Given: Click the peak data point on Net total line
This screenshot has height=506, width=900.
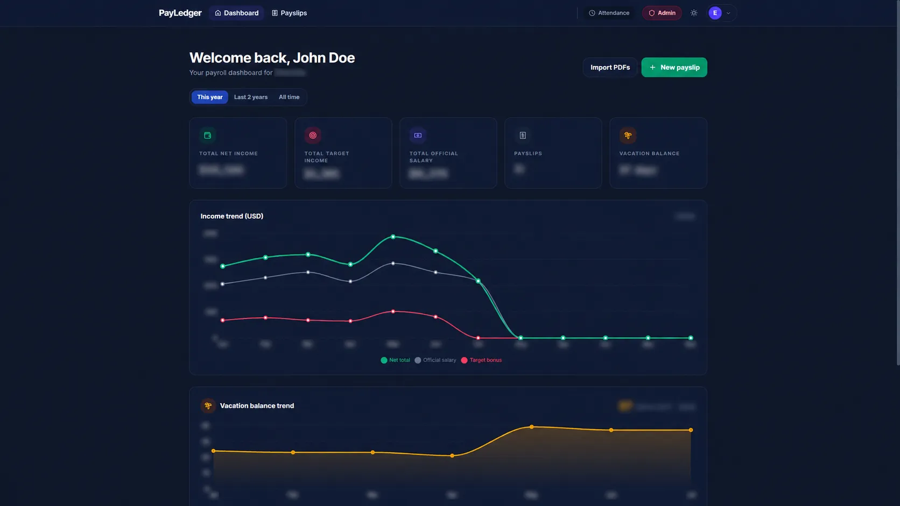Looking at the screenshot, I should (x=393, y=237).
